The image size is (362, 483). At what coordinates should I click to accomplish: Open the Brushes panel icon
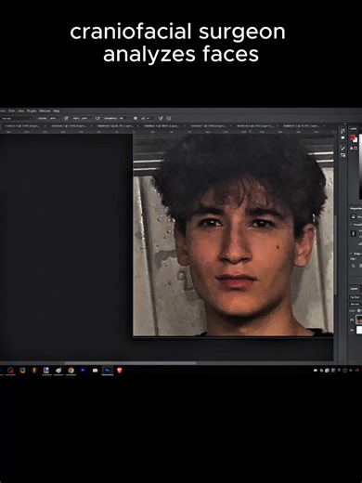343,149
